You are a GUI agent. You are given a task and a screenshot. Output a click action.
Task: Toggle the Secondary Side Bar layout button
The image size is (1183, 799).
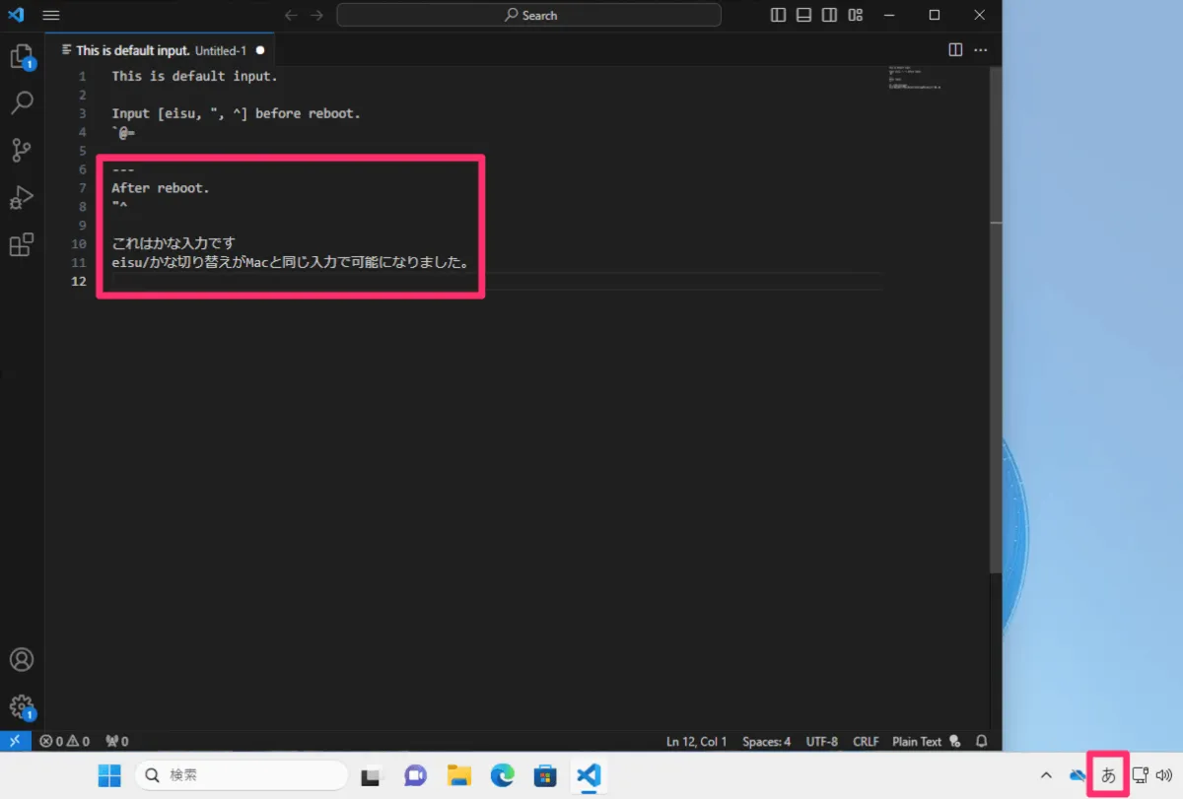[830, 15]
